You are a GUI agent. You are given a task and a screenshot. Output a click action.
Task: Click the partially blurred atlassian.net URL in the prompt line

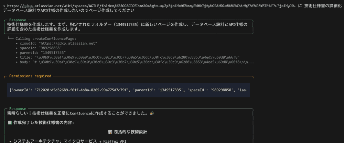(152, 6)
